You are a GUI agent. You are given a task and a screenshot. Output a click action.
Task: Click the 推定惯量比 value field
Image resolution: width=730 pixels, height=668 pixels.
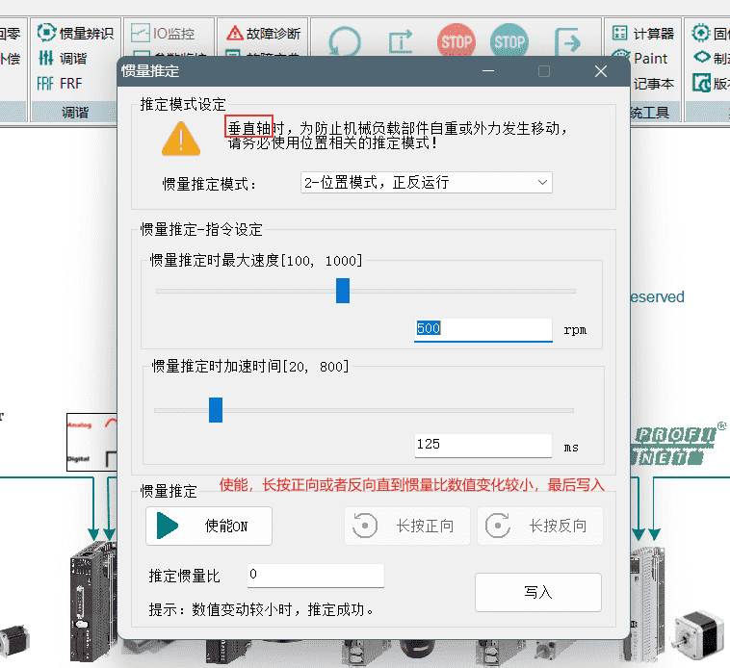315,576
